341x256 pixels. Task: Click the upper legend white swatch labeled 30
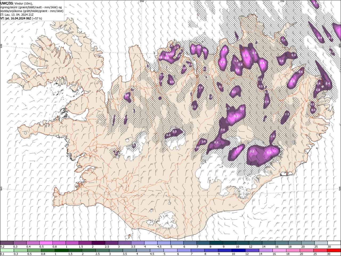pos(334,243)
